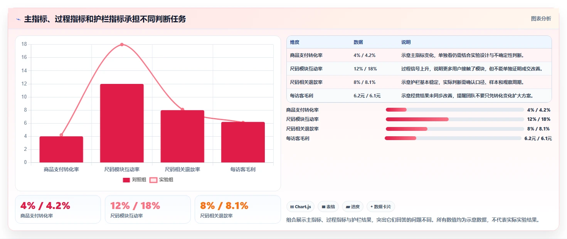Click the 每访客毛利 x-axis label
This screenshot has width=567, height=239.
click(x=243, y=169)
